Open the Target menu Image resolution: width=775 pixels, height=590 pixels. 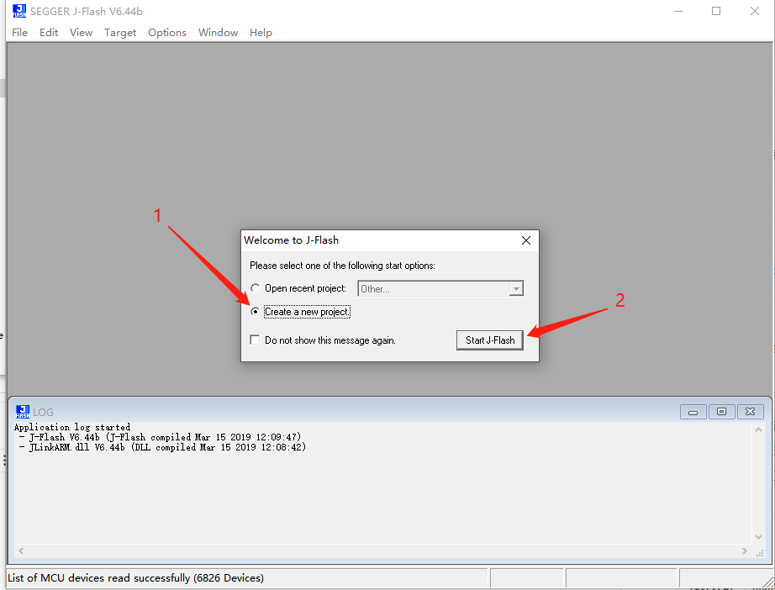click(x=120, y=33)
